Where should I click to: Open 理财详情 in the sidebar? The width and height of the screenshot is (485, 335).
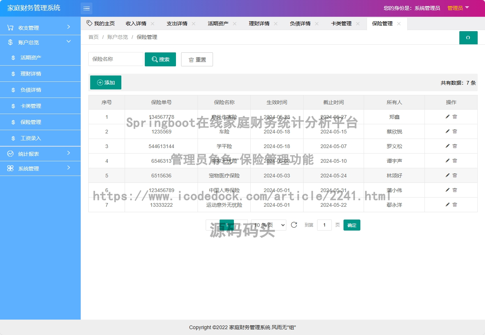point(40,74)
